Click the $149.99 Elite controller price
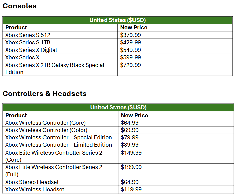The width and height of the screenshot is (237, 196). click(x=131, y=153)
